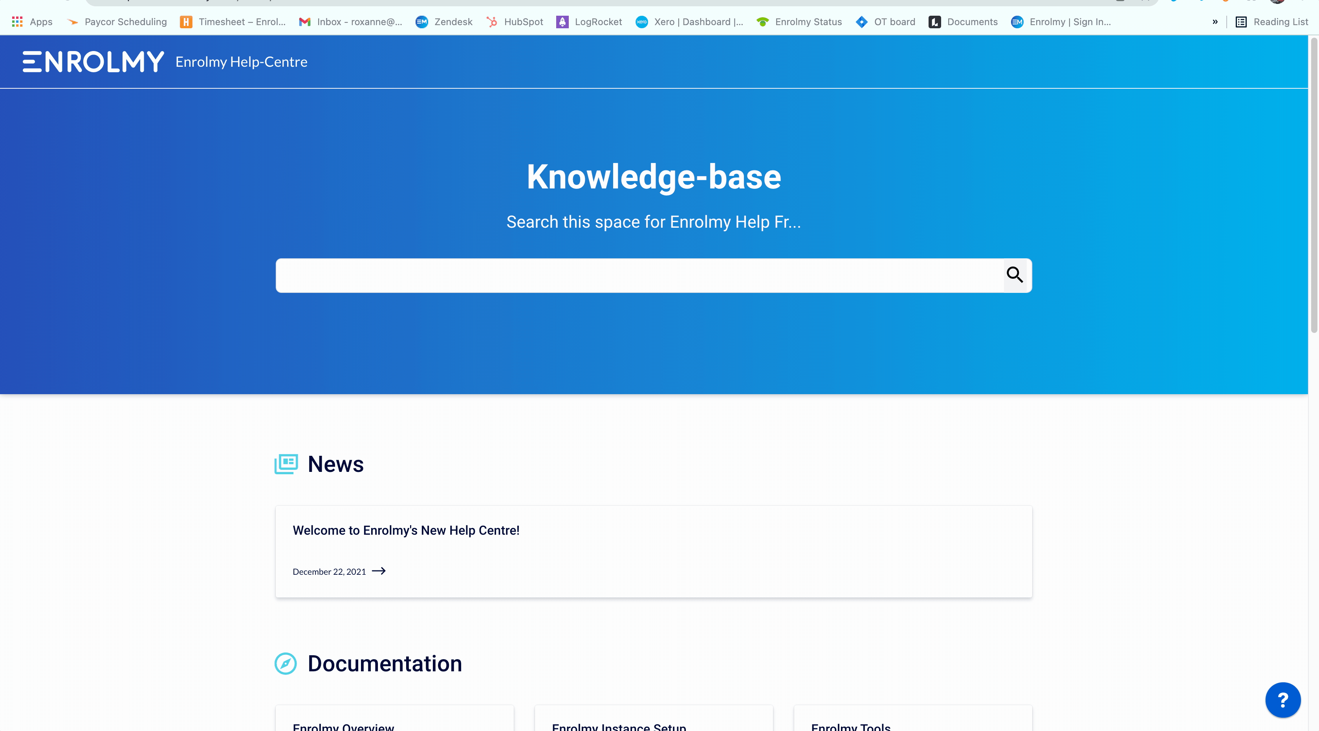Open the Paycor Scheduling bookmark
Viewport: 1319px width, 731px height.
(117, 22)
